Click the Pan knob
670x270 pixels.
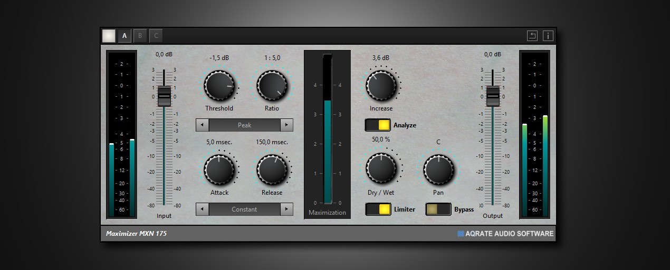coord(438,169)
